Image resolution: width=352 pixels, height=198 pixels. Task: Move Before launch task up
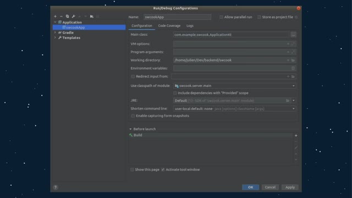coord(296,154)
